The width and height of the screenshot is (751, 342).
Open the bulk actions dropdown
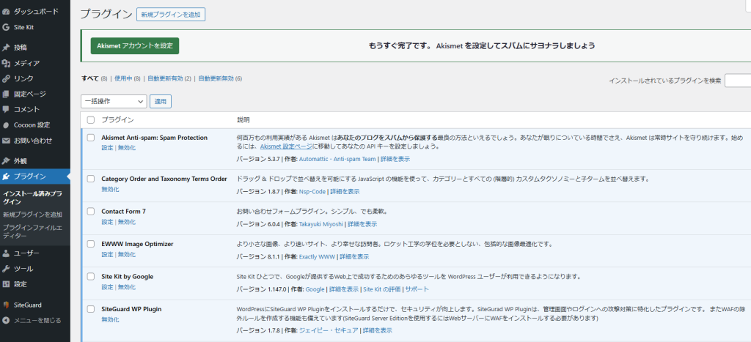[x=114, y=101]
